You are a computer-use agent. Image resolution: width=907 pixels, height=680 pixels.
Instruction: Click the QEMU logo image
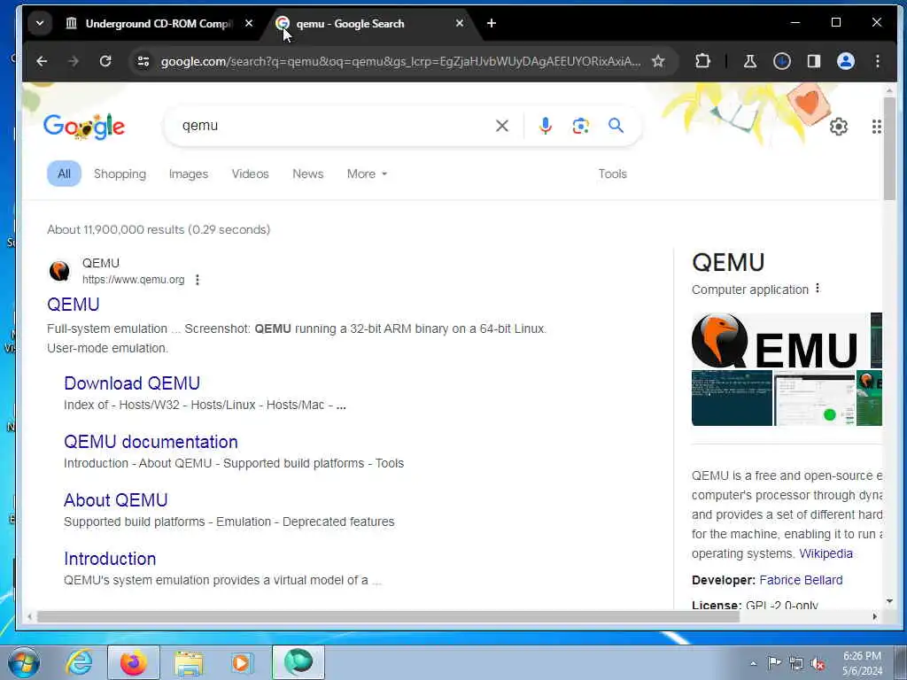pos(779,341)
